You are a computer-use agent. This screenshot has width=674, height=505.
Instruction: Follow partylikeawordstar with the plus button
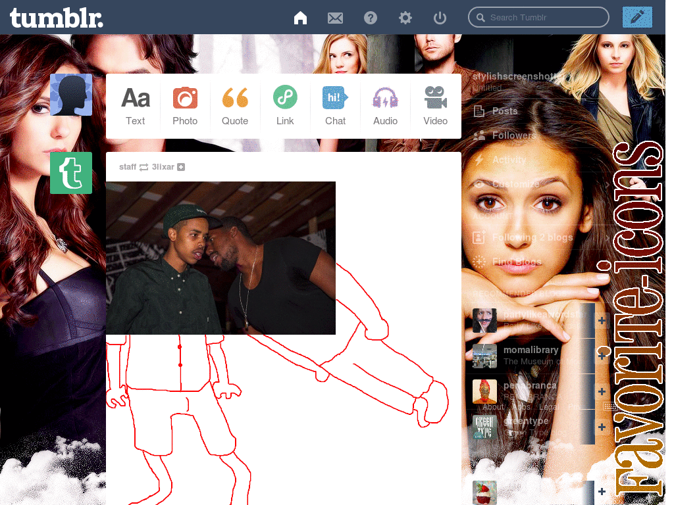[x=602, y=320]
